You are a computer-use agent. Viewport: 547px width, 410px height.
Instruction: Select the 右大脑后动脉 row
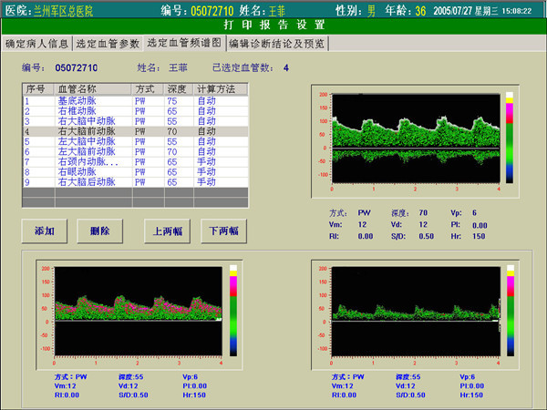tap(86, 181)
